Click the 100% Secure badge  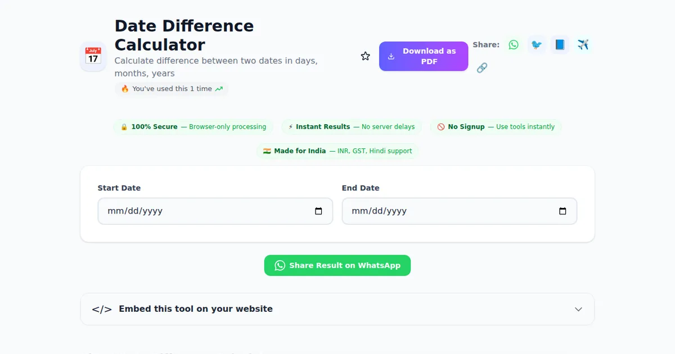click(x=193, y=126)
